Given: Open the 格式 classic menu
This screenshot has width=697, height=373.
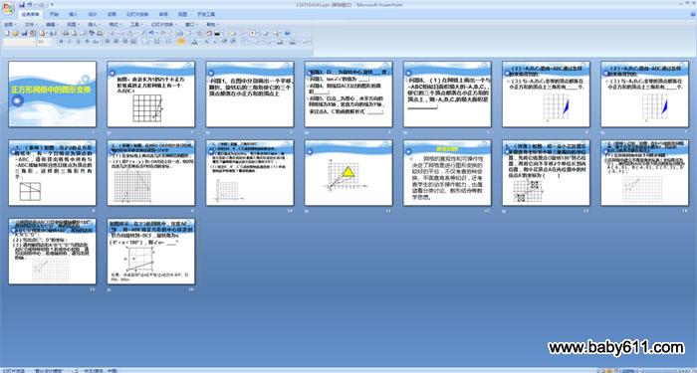Looking at the screenshot, I should click(115, 25).
